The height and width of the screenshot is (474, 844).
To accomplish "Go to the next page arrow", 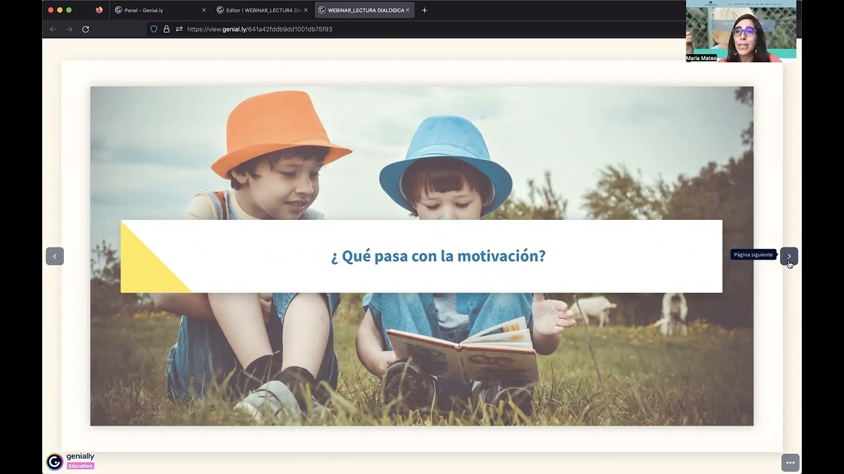I will pyautogui.click(x=789, y=256).
